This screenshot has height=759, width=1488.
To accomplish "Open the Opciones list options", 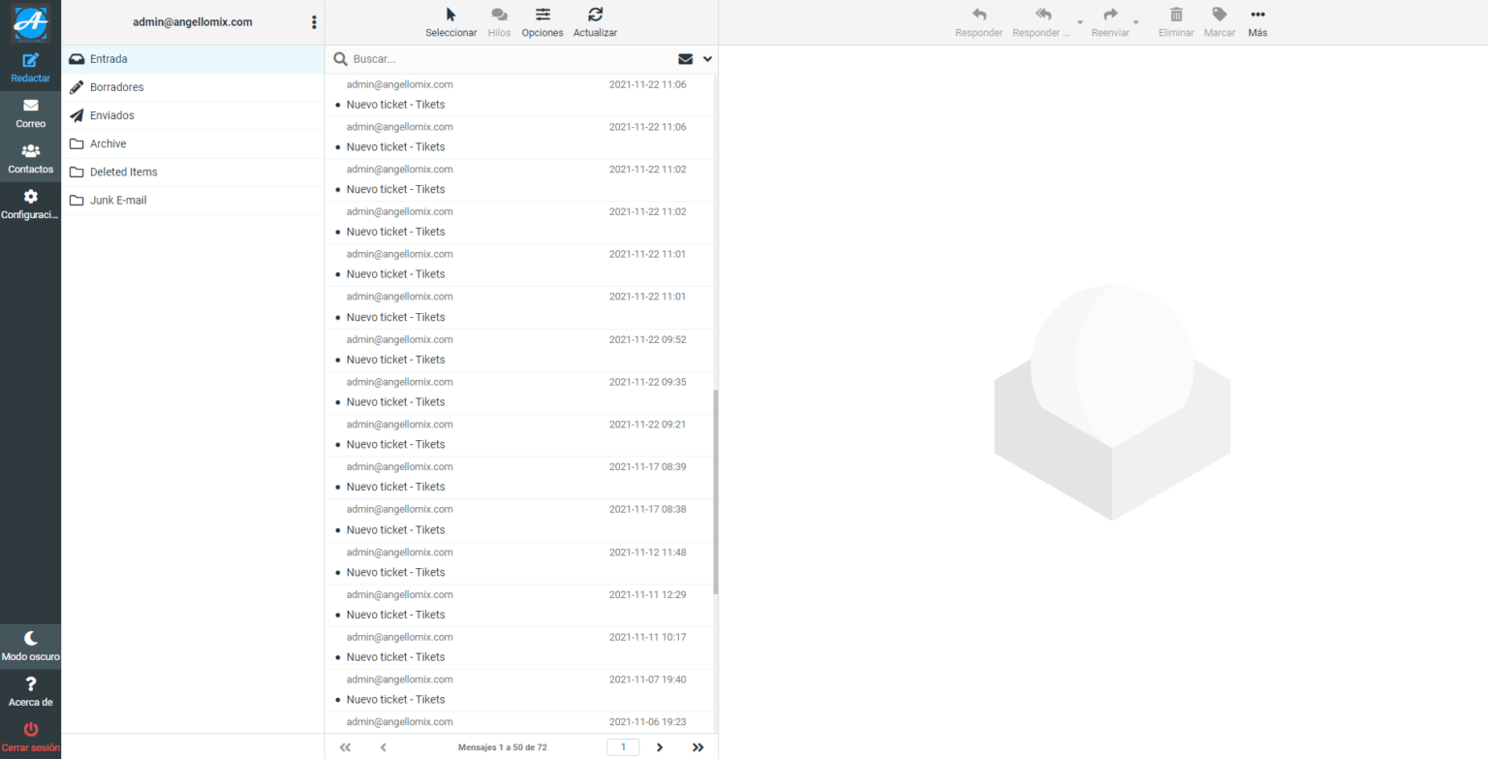I will click(542, 15).
